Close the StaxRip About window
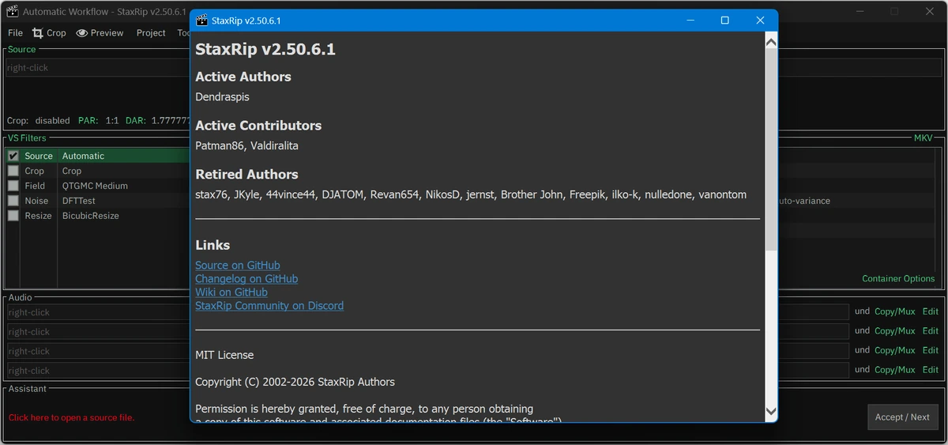948x445 pixels. 760,21
